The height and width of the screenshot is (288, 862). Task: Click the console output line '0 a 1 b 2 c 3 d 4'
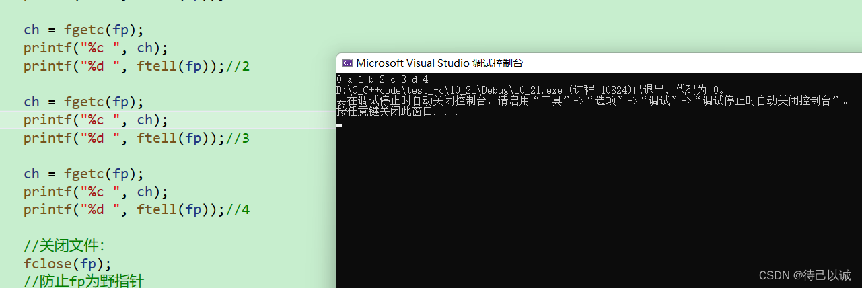tap(382, 79)
